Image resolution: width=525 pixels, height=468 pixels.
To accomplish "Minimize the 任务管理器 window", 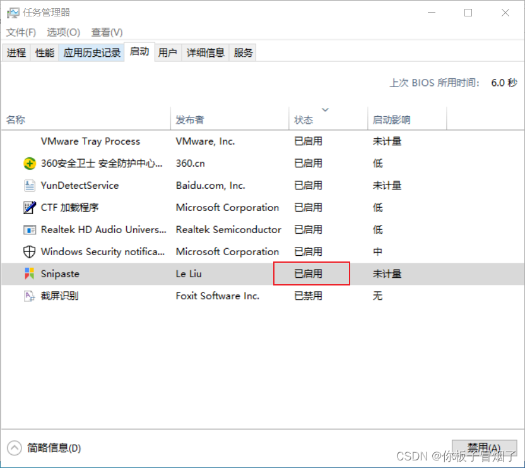I will click(432, 13).
